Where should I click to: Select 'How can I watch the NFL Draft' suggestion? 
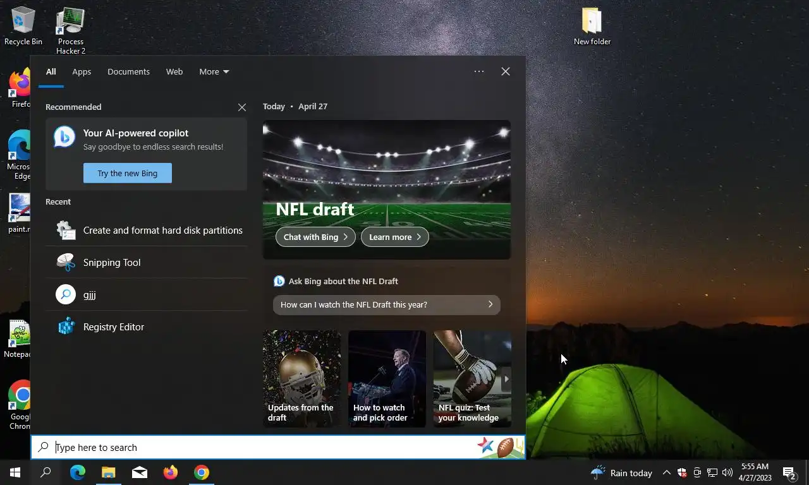click(387, 304)
